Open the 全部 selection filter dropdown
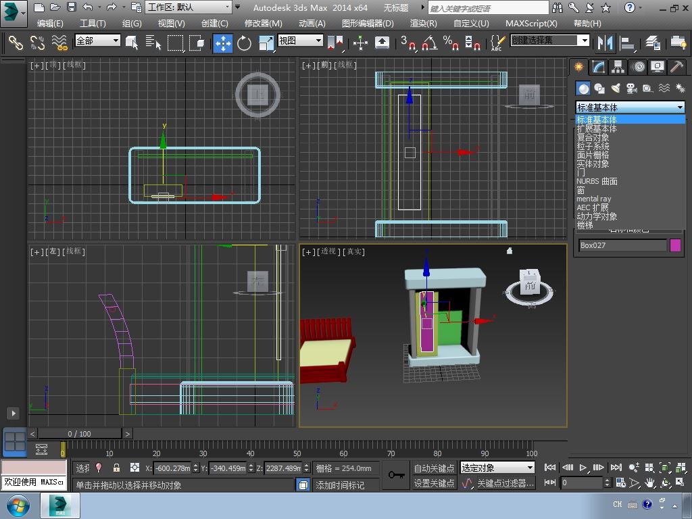 pos(97,41)
